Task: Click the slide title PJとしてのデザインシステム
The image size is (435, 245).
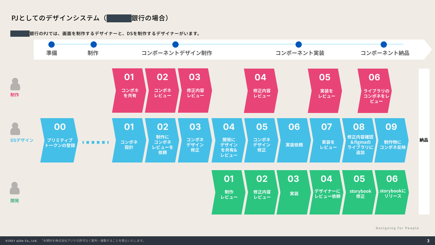Action: tap(56, 18)
